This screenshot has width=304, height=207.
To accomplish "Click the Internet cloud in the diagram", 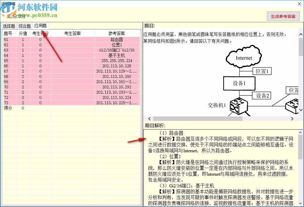I will pos(244,57).
